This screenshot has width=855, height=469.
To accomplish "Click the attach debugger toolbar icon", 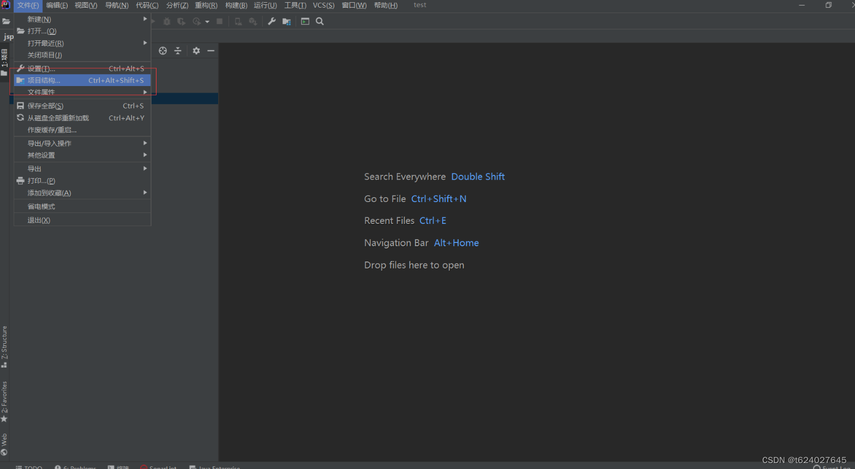I will coord(238,21).
